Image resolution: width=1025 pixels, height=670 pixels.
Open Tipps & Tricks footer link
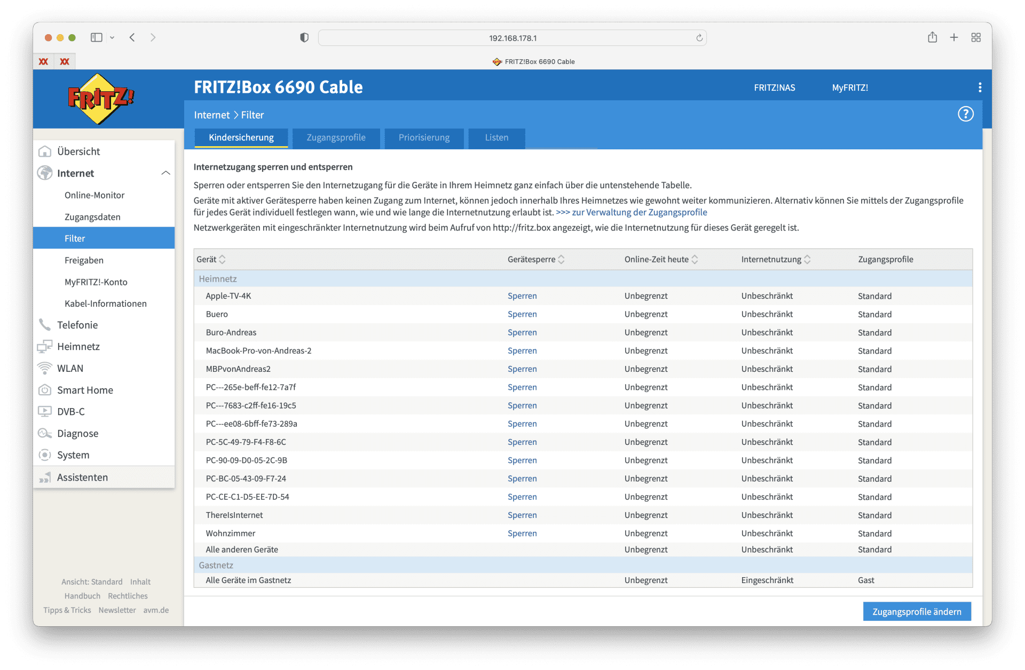pos(67,610)
